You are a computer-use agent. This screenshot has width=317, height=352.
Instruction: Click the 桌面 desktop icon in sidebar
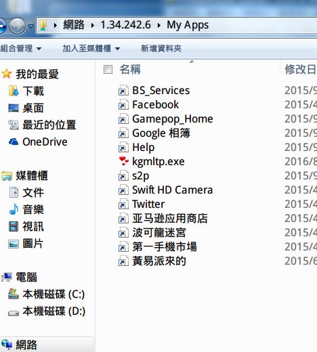(14, 108)
